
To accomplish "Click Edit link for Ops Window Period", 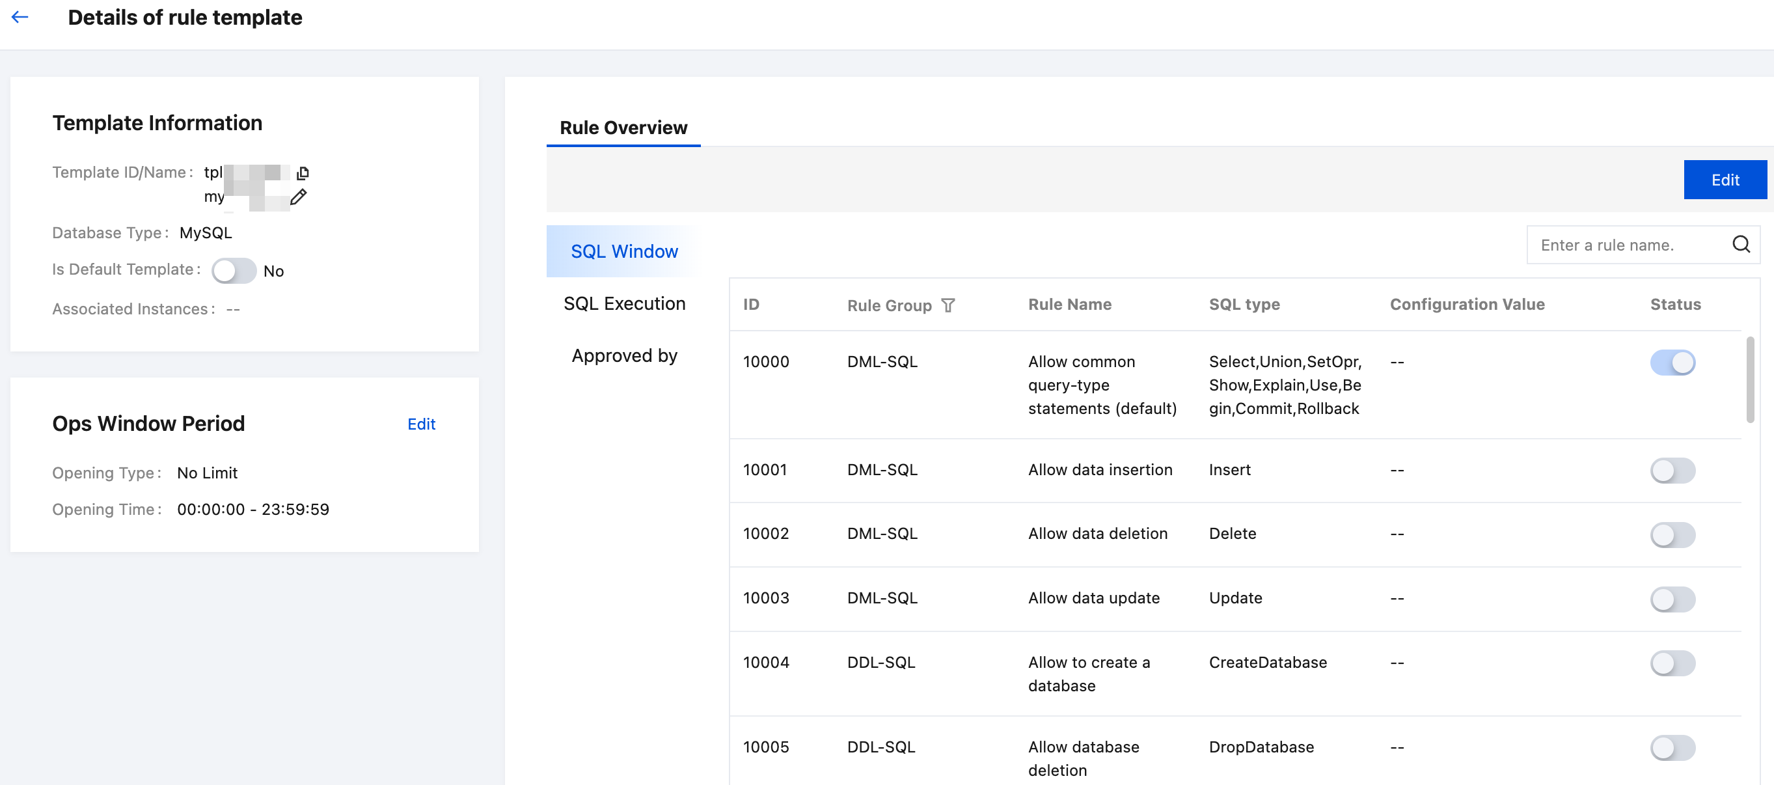I will coord(421,424).
